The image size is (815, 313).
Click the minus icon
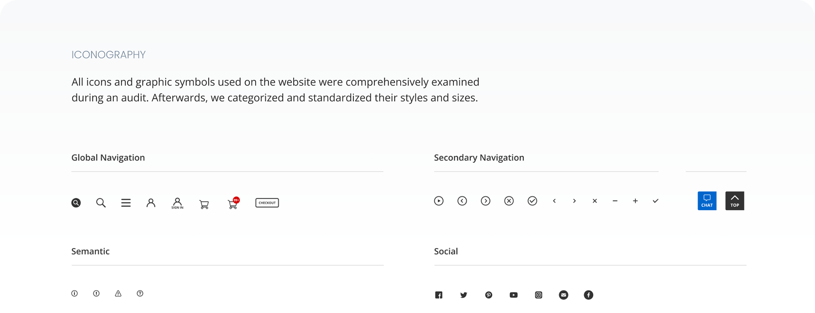point(615,201)
